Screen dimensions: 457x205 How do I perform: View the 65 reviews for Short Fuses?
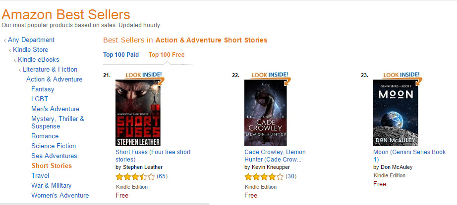coord(162,176)
